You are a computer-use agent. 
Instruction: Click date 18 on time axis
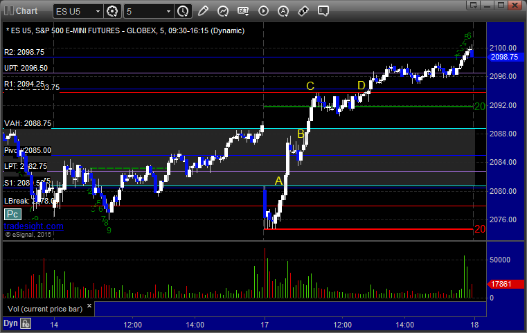click(474, 325)
